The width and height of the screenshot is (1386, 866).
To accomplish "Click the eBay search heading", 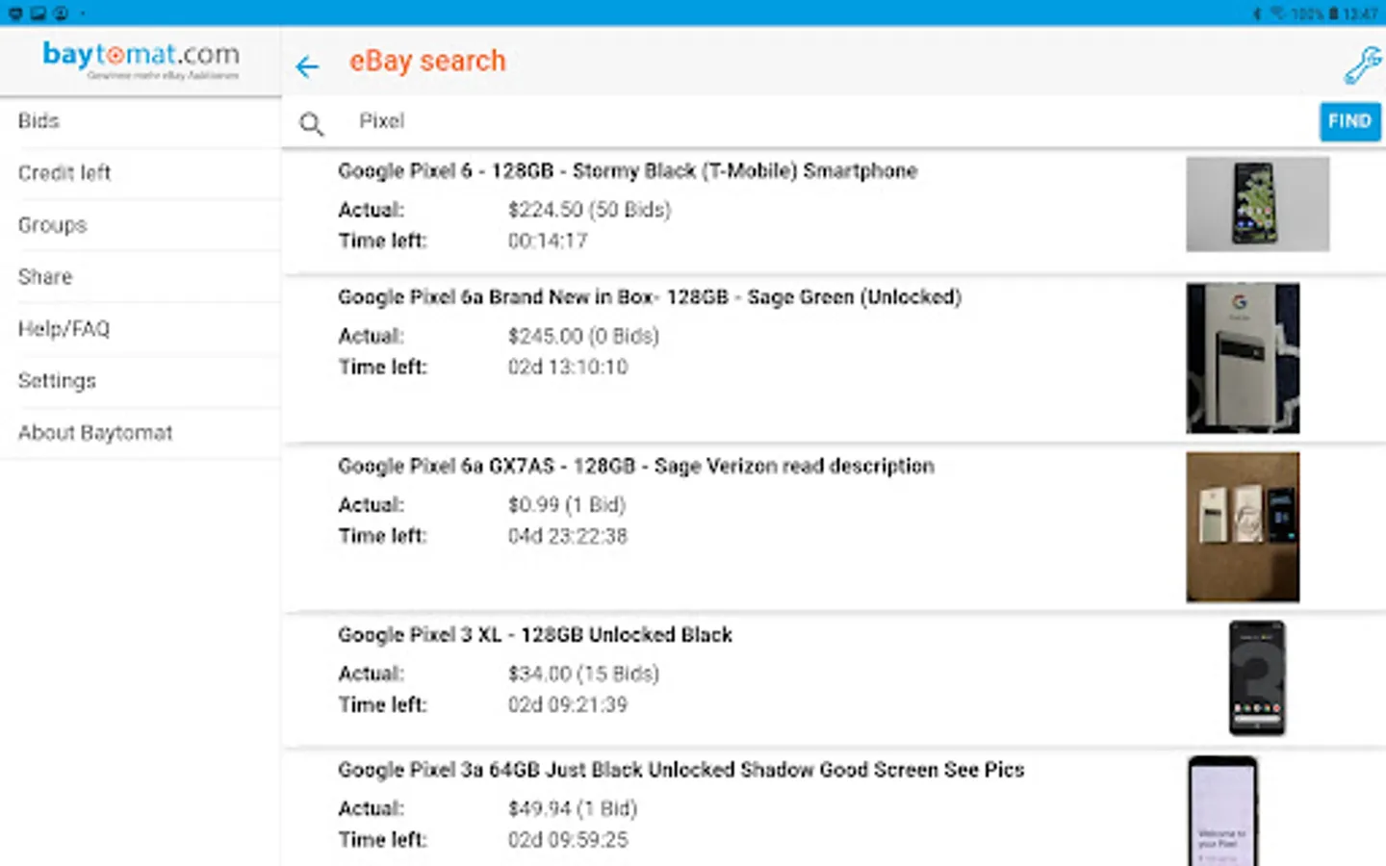I will [x=427, y=61].
